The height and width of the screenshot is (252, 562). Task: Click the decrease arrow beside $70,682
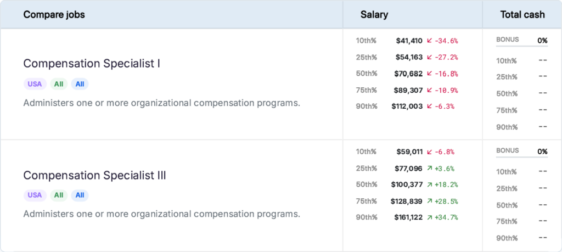pyautogui.click(x=429, y=74)
